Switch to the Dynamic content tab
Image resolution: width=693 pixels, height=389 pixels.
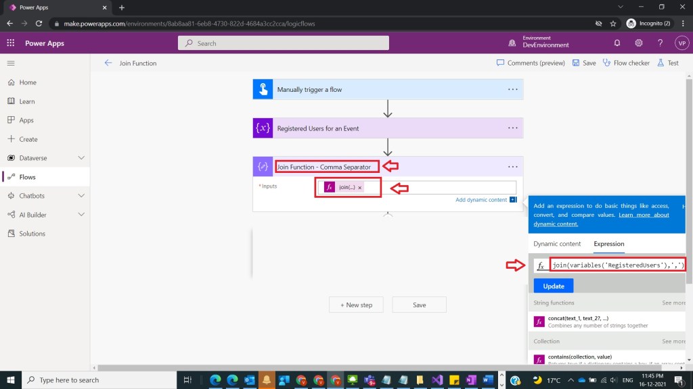(x=556, y=244)
